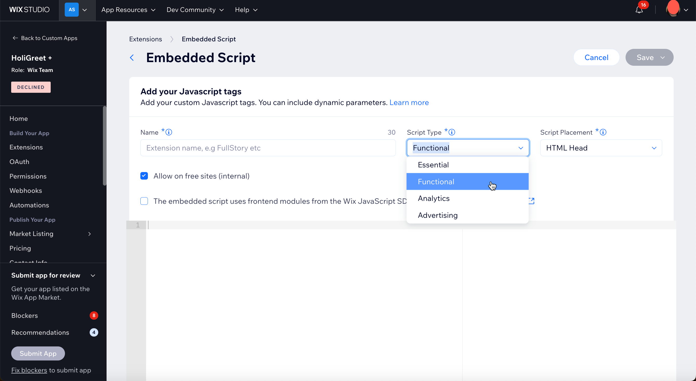
Task: Collapse the Script Type dropdown
Action: (521, 148)
